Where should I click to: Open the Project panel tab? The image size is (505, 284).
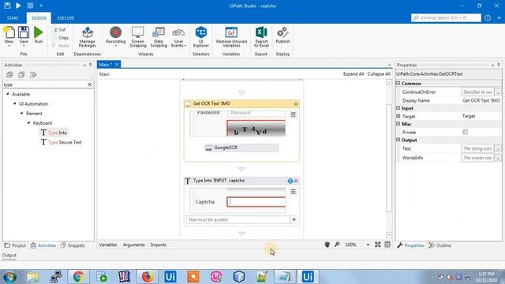coord(15,245)
